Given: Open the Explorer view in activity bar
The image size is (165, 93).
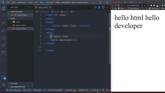Looking at the screenshot, I should 4,8.
